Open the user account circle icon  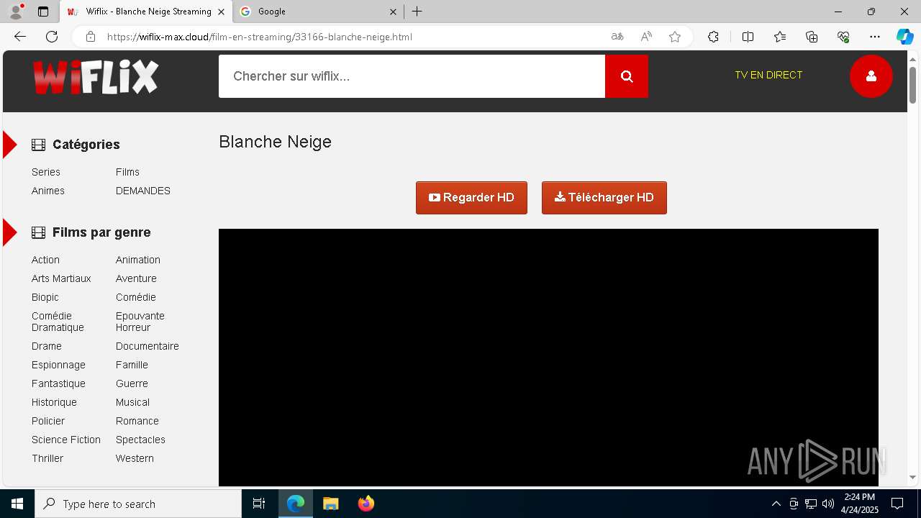click(871, 76)
